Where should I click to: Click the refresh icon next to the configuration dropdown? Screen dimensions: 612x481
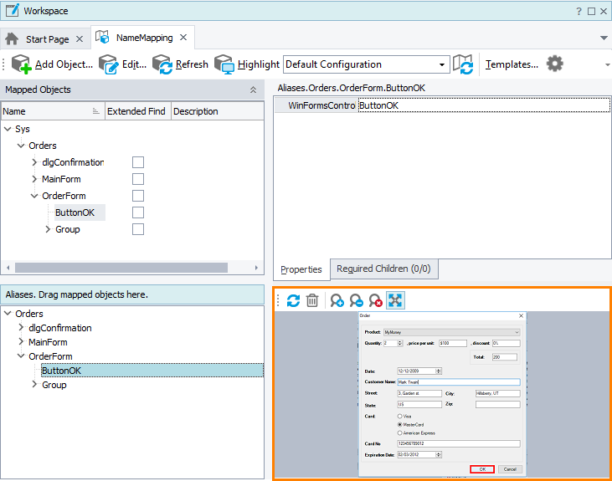click(x=463, y=64)
